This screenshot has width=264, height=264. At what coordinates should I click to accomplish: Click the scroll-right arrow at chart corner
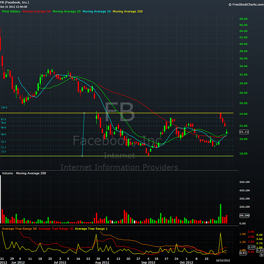[262, 255]
